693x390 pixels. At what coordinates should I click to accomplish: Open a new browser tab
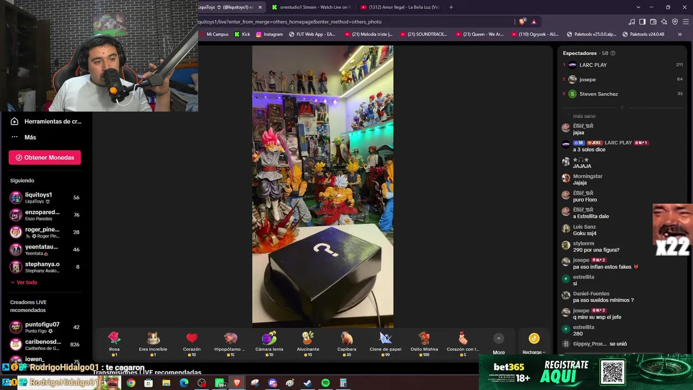451,7
